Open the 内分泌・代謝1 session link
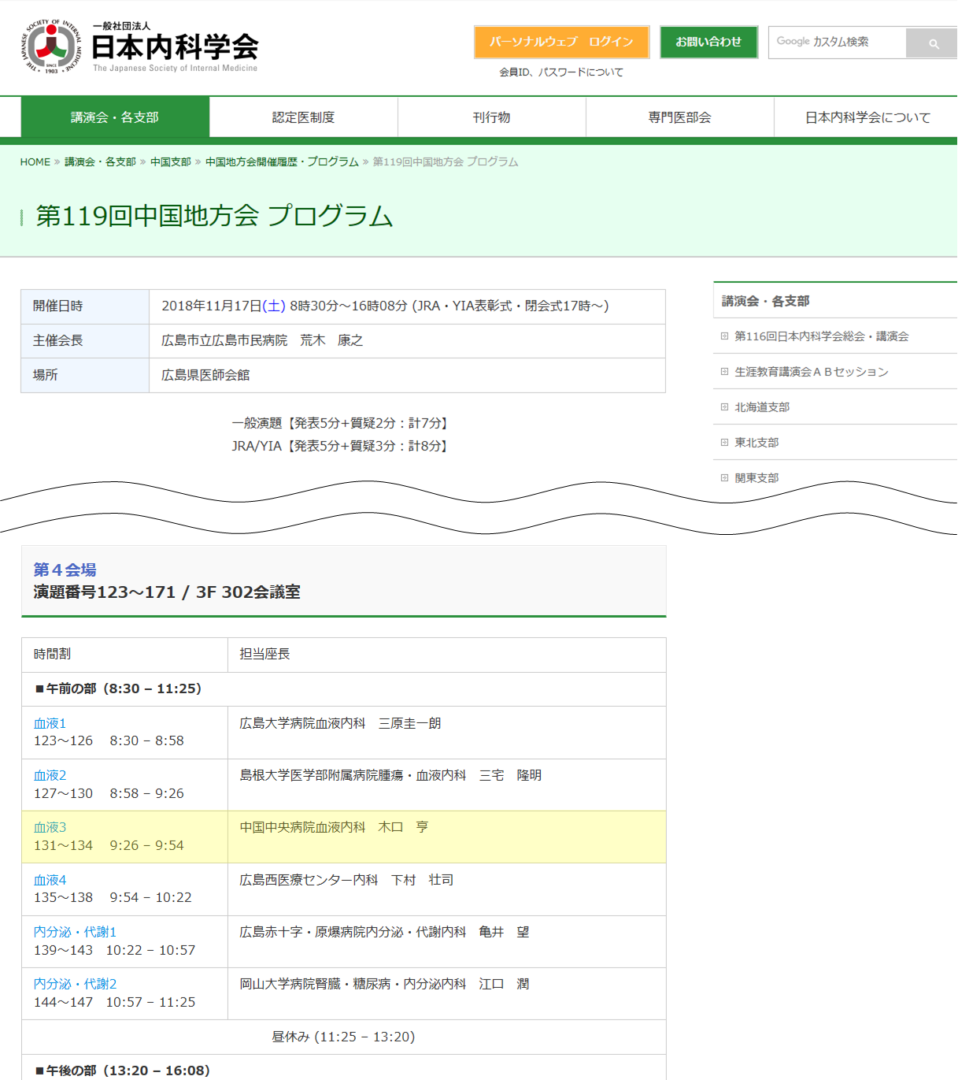Image resolution: width=958 pixels, height=1080 pixels. [x=75, y=932]
